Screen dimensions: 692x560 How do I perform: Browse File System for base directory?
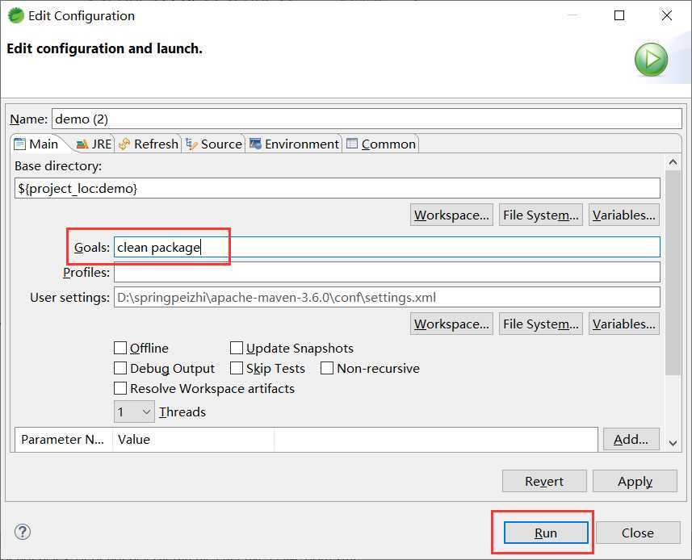541,215
